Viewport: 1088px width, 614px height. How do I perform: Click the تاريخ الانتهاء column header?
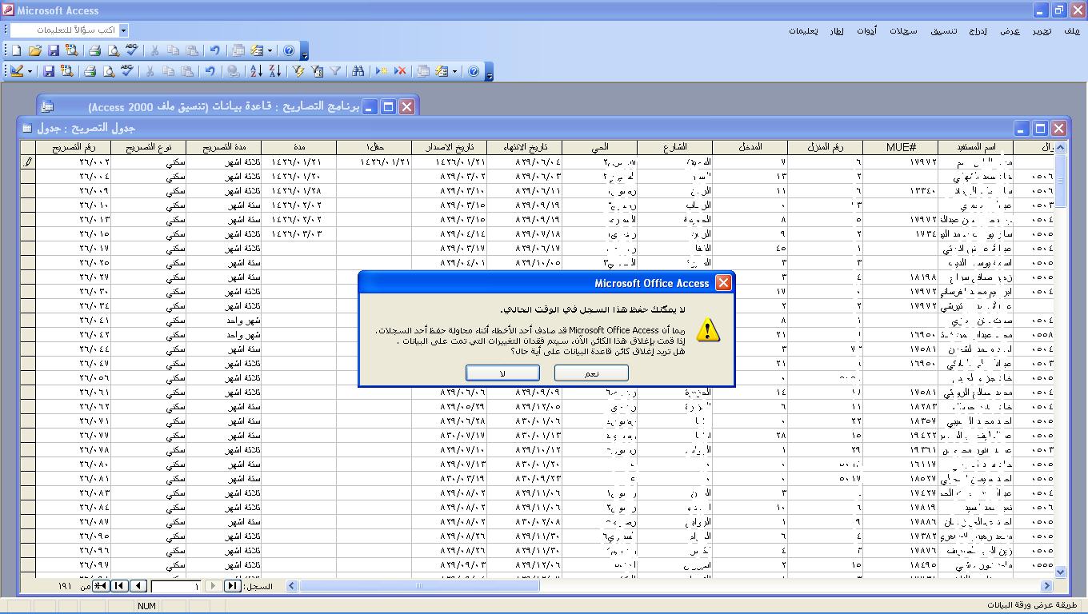[524, 147]
